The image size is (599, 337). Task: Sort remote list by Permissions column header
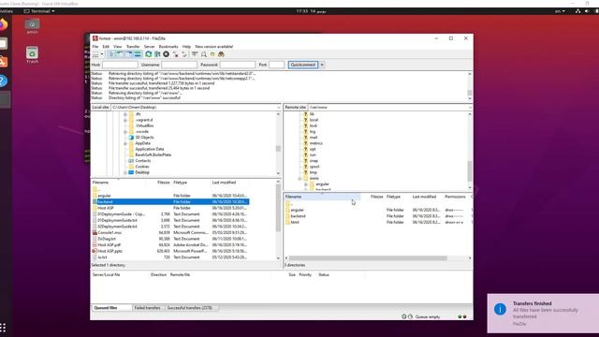[x=455, y=197]
